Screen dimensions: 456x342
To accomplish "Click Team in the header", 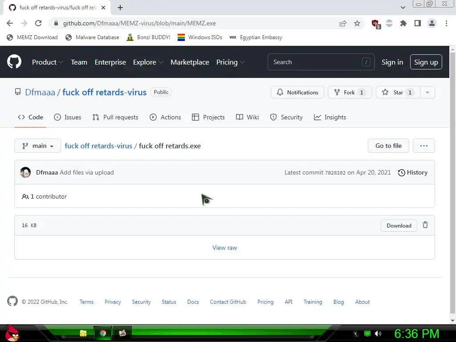I will (x=79, y=62).
